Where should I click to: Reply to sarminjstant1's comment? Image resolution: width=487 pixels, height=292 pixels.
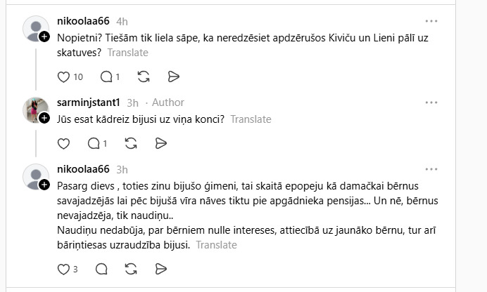point(94,143)
